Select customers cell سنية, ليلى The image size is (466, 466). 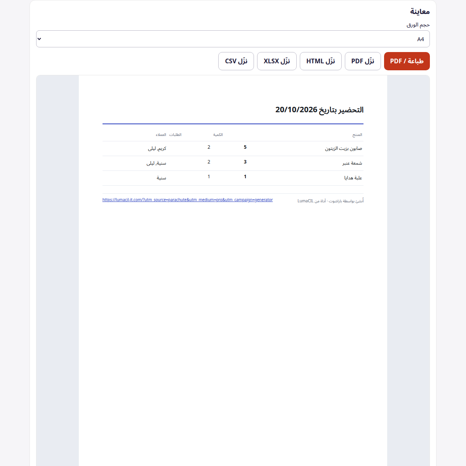pyautogui.click(x=156, y=163)
